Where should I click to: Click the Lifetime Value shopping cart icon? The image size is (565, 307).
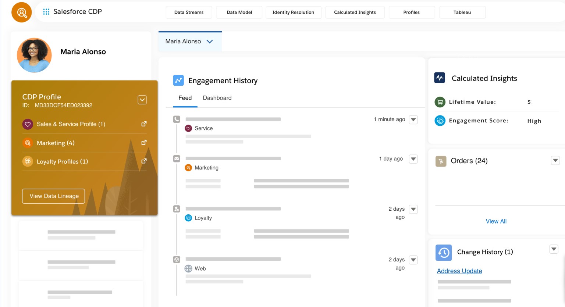click(440, 102)
